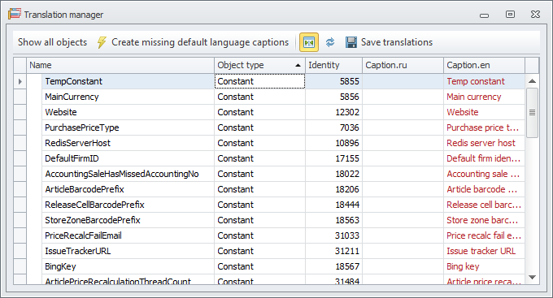Viewport: 553px width, 298px height.
Task: Select the PurchasePriceType name cell
Action: [128, 127]
